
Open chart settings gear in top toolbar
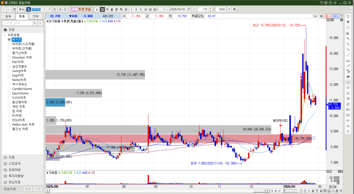(x=235, y=9)
